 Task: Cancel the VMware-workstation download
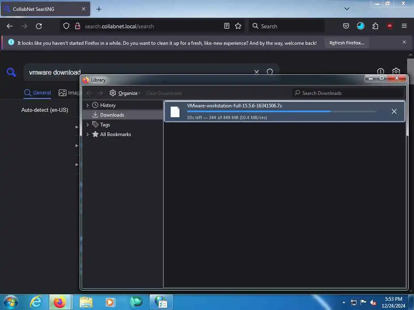click(x=394, y=111)
